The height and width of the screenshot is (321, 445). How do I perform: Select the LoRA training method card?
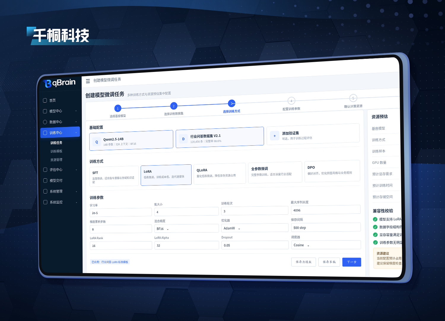pyautogui.click(x=166, y=175)
